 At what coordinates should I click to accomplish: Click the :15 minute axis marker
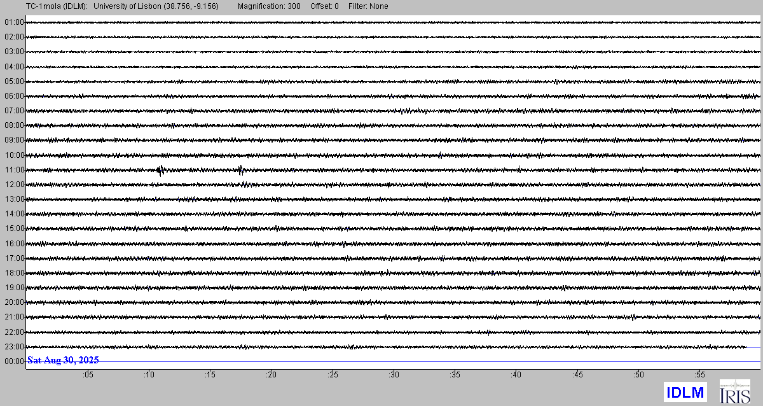point(210,375)
